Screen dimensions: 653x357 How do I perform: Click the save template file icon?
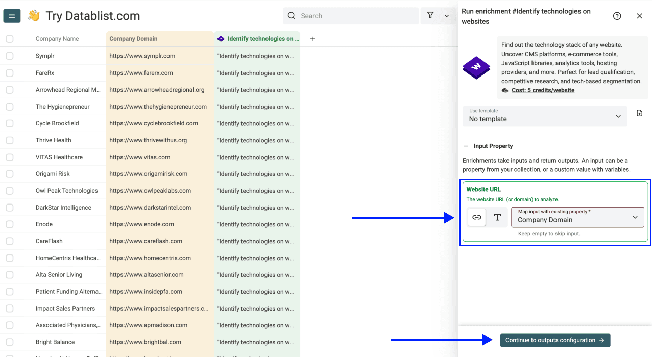[640, 113]
